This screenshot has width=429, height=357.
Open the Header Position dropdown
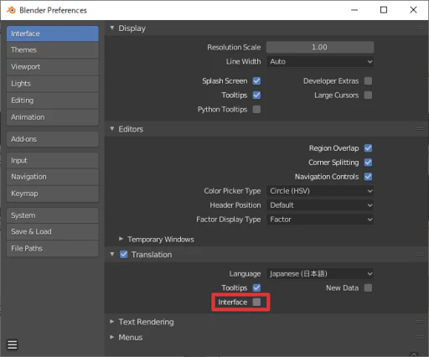320,205
